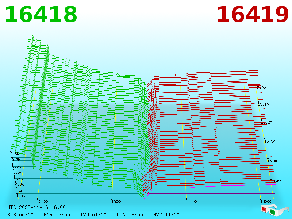Click the green bid price 16418
The image size is (292, 219).
pos(41,15)
